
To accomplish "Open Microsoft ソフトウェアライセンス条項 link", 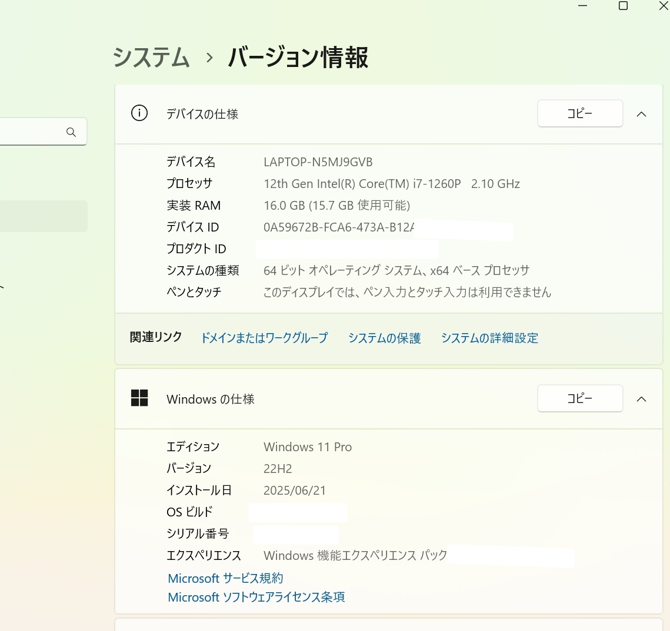I will point(256,597).
